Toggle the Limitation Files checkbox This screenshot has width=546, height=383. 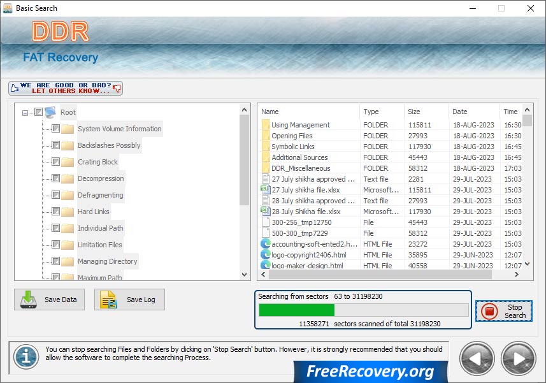click(55, 245)
